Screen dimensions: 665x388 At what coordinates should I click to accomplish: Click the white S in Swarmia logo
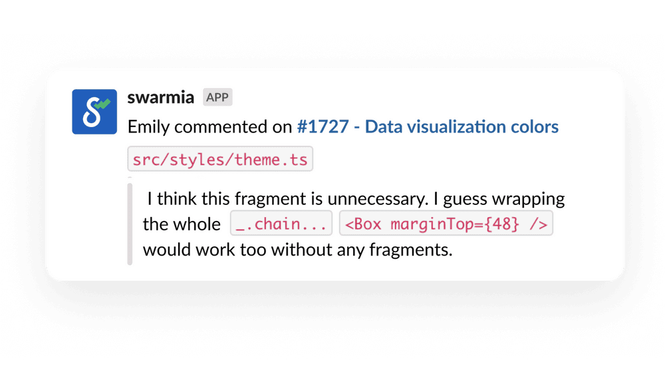click(x=91, y=114)
